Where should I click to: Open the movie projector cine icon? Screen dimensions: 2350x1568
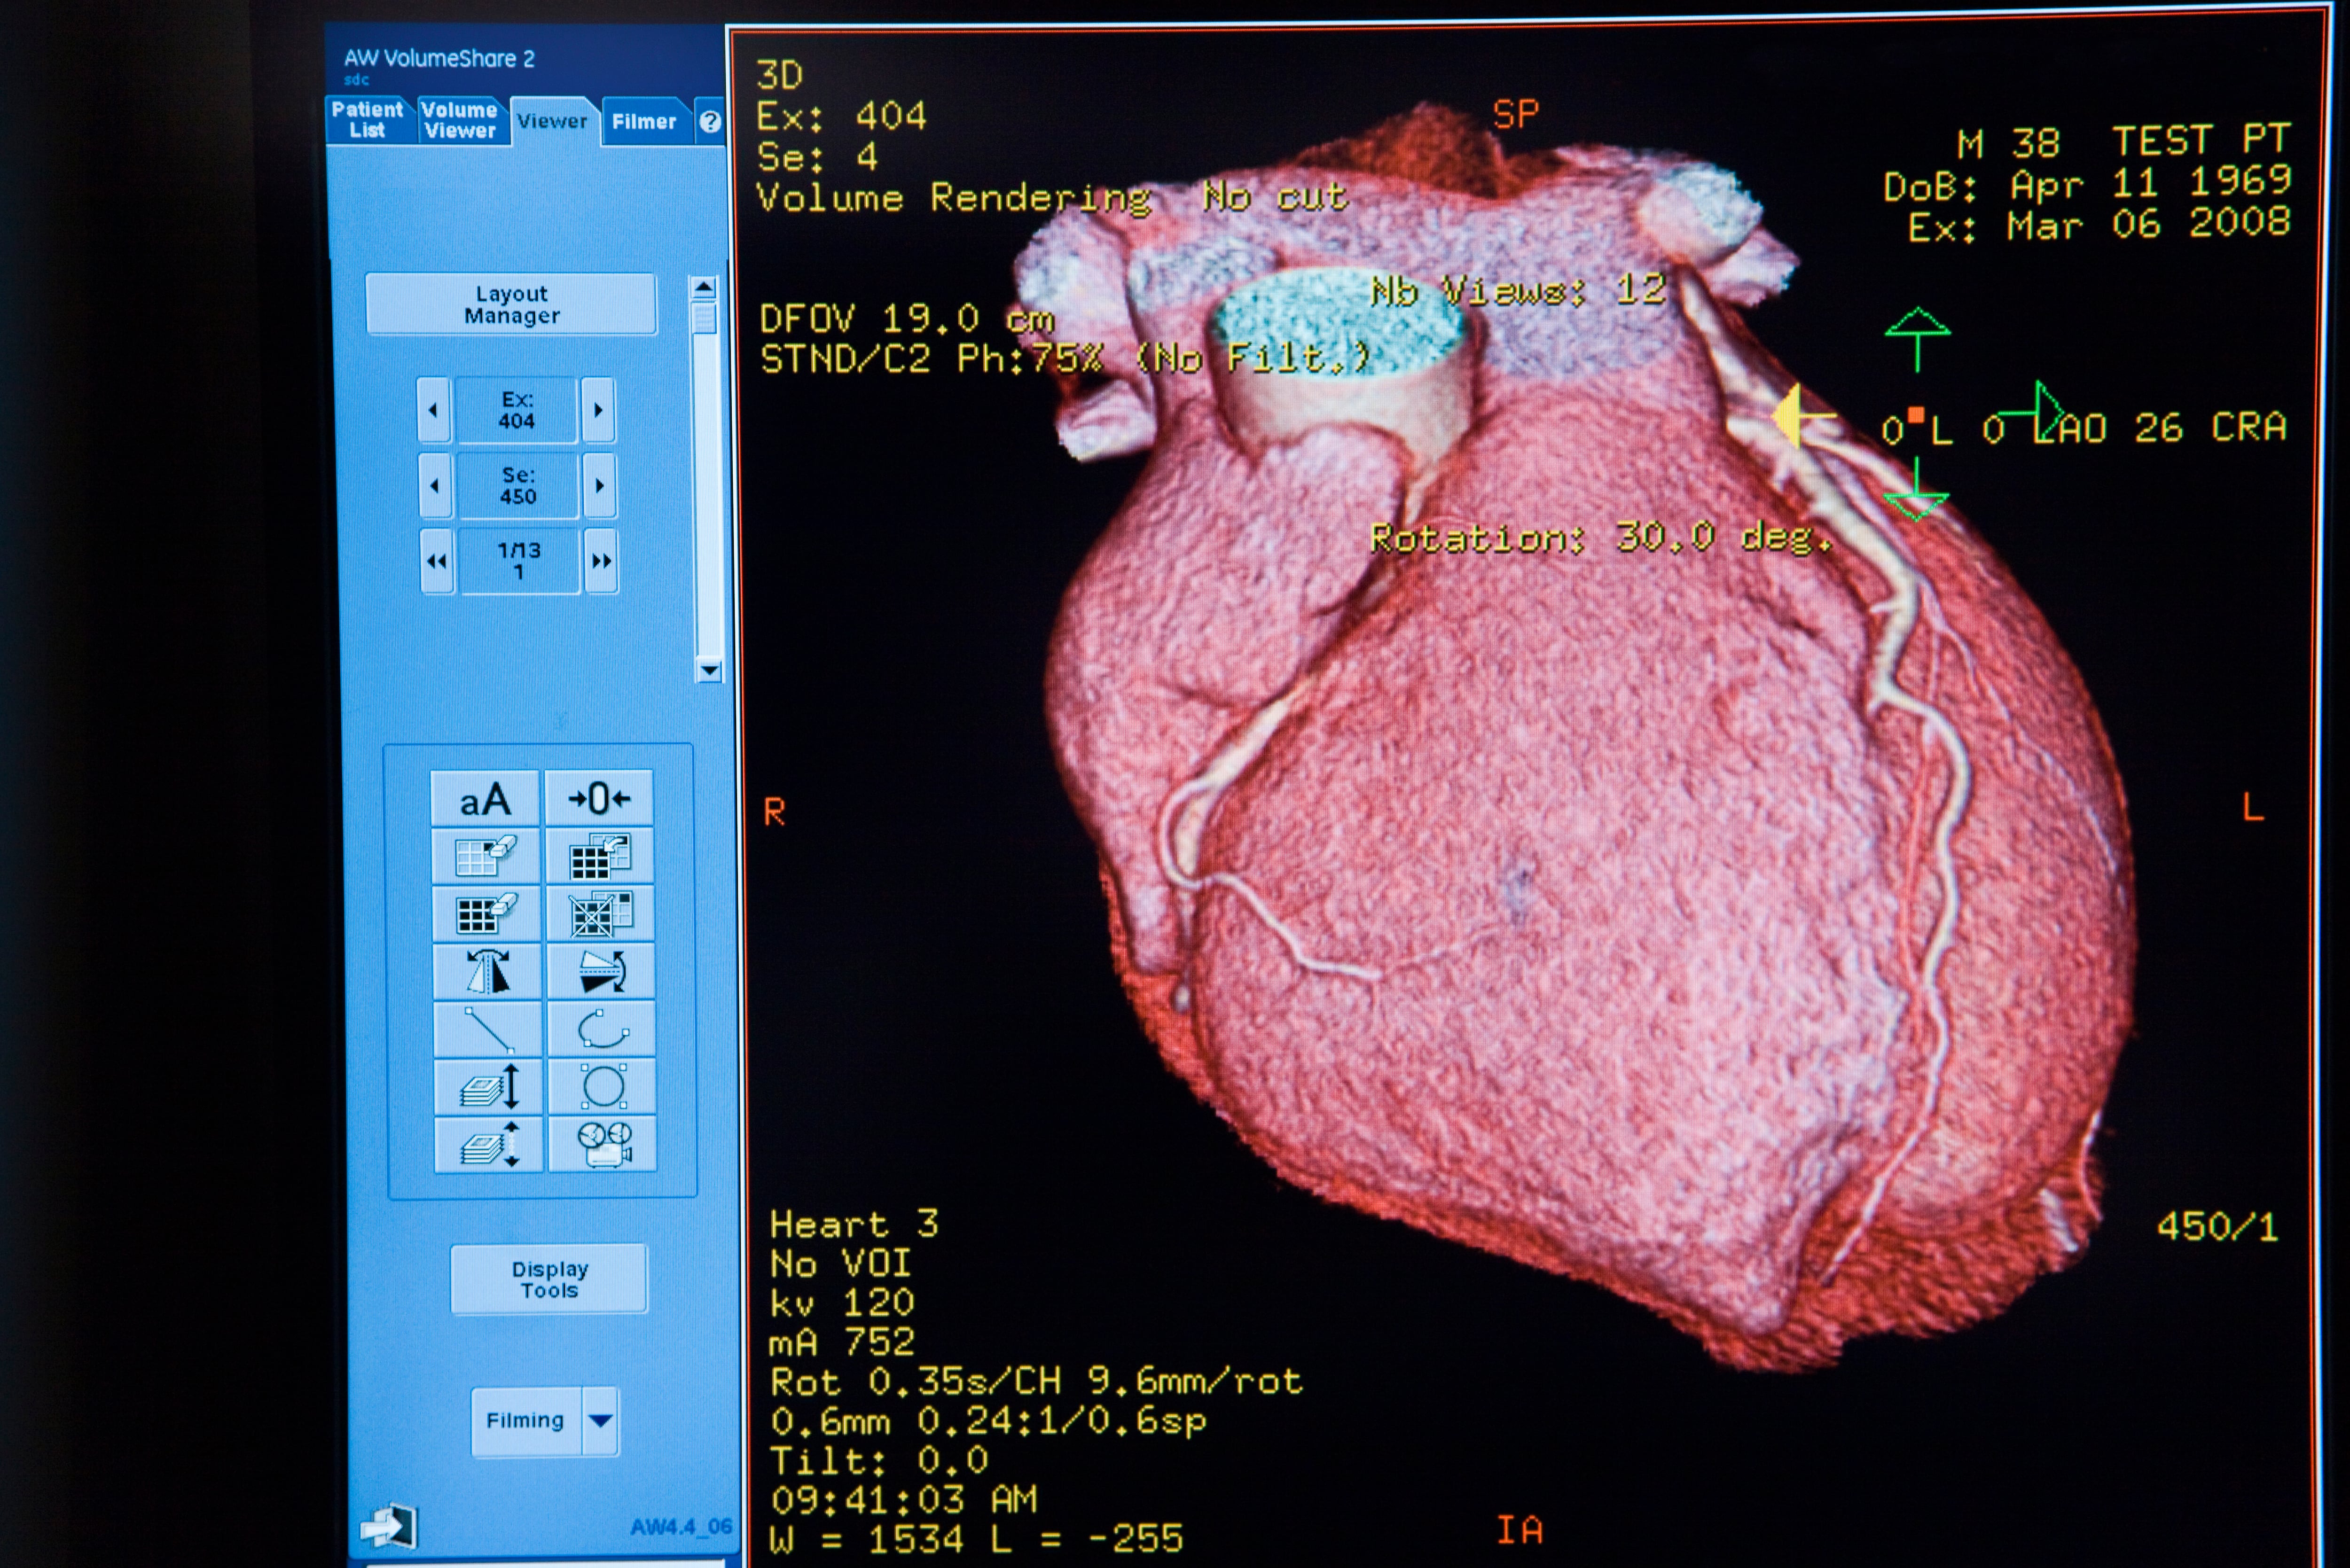[604, 1144]
